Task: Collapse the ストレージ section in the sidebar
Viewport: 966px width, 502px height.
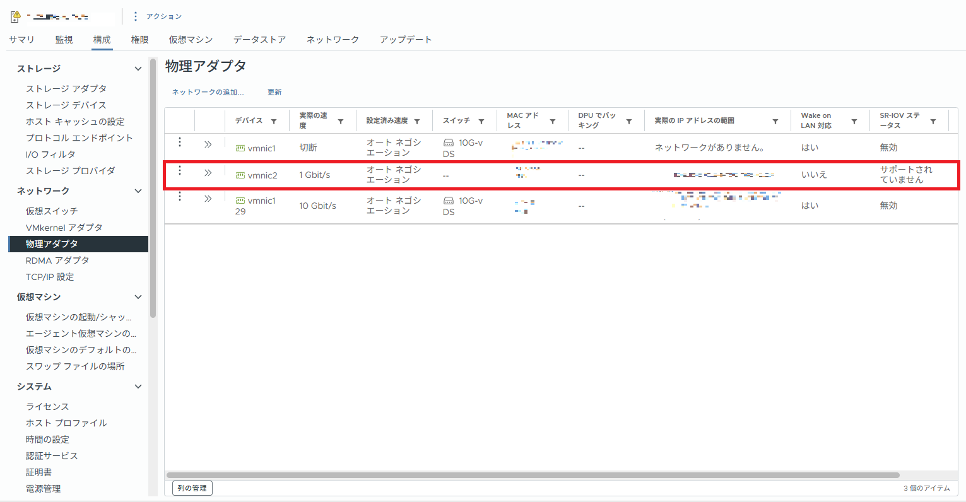Action: [x=138, y=68]
